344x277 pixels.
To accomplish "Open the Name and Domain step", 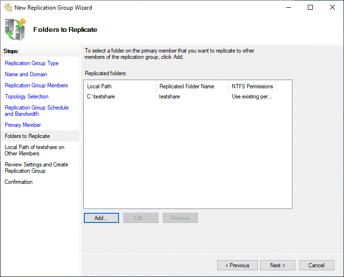I will [26, 74].
